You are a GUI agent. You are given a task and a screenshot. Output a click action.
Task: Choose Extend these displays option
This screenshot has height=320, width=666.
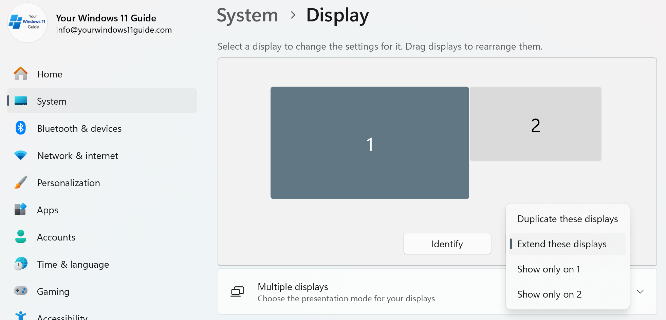pyautogui.click(x=568, y=244)
